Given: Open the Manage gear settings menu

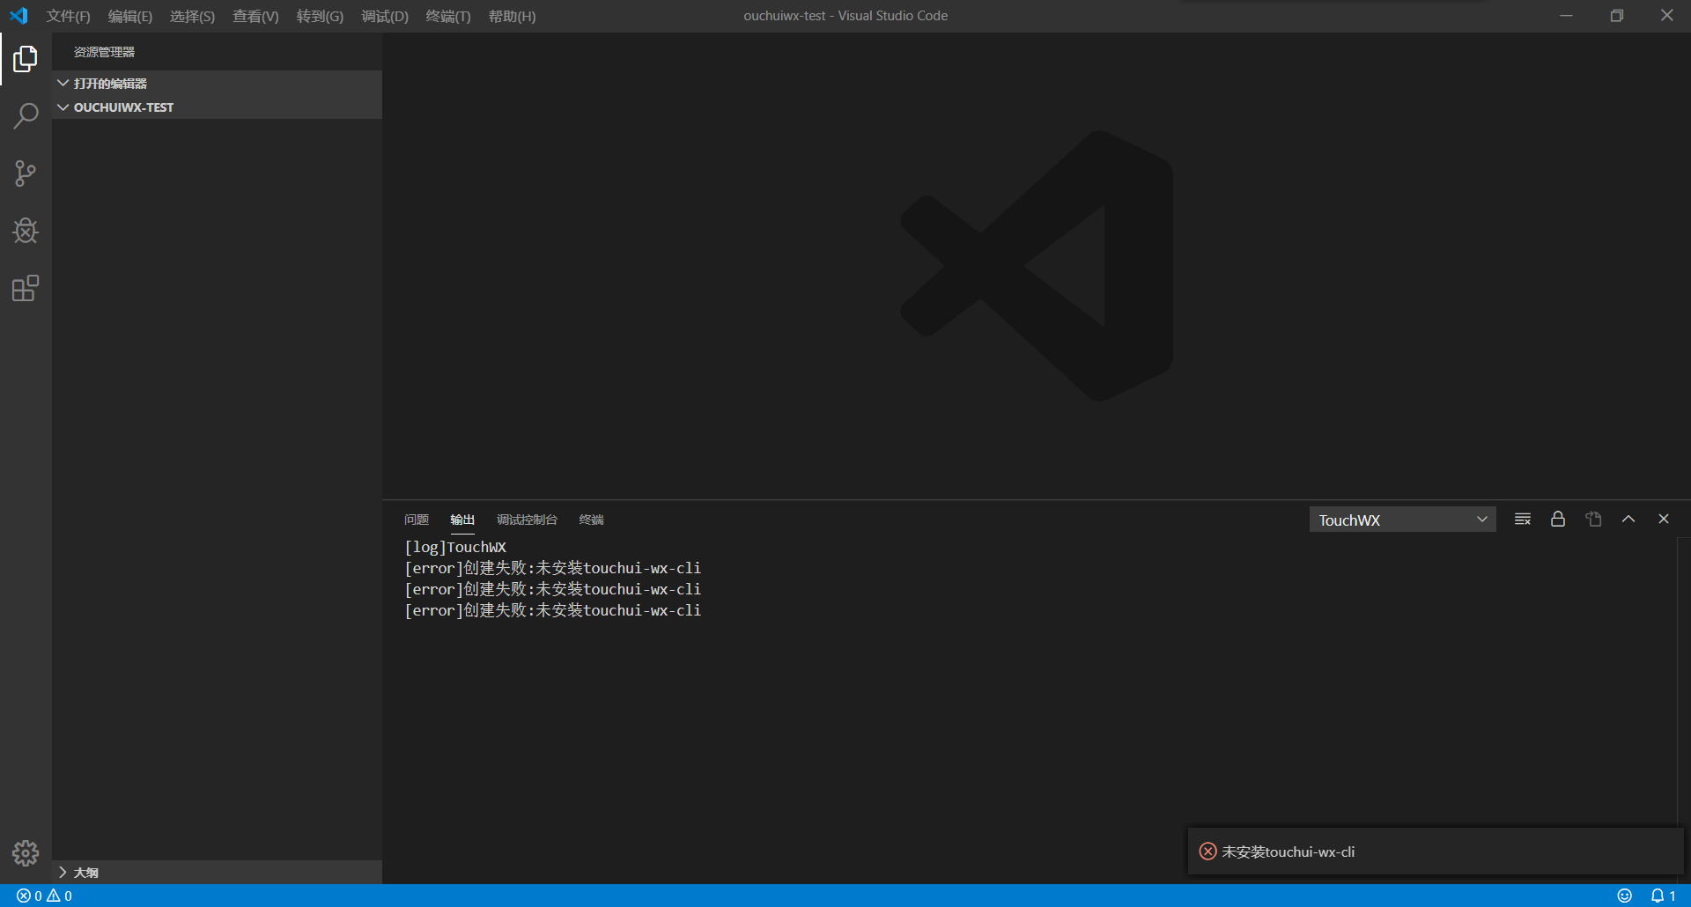Looking at the screenshot, I should click(x=26, y=852).
